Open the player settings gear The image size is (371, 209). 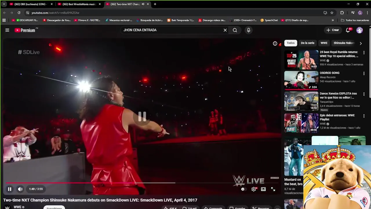point(254,189)
